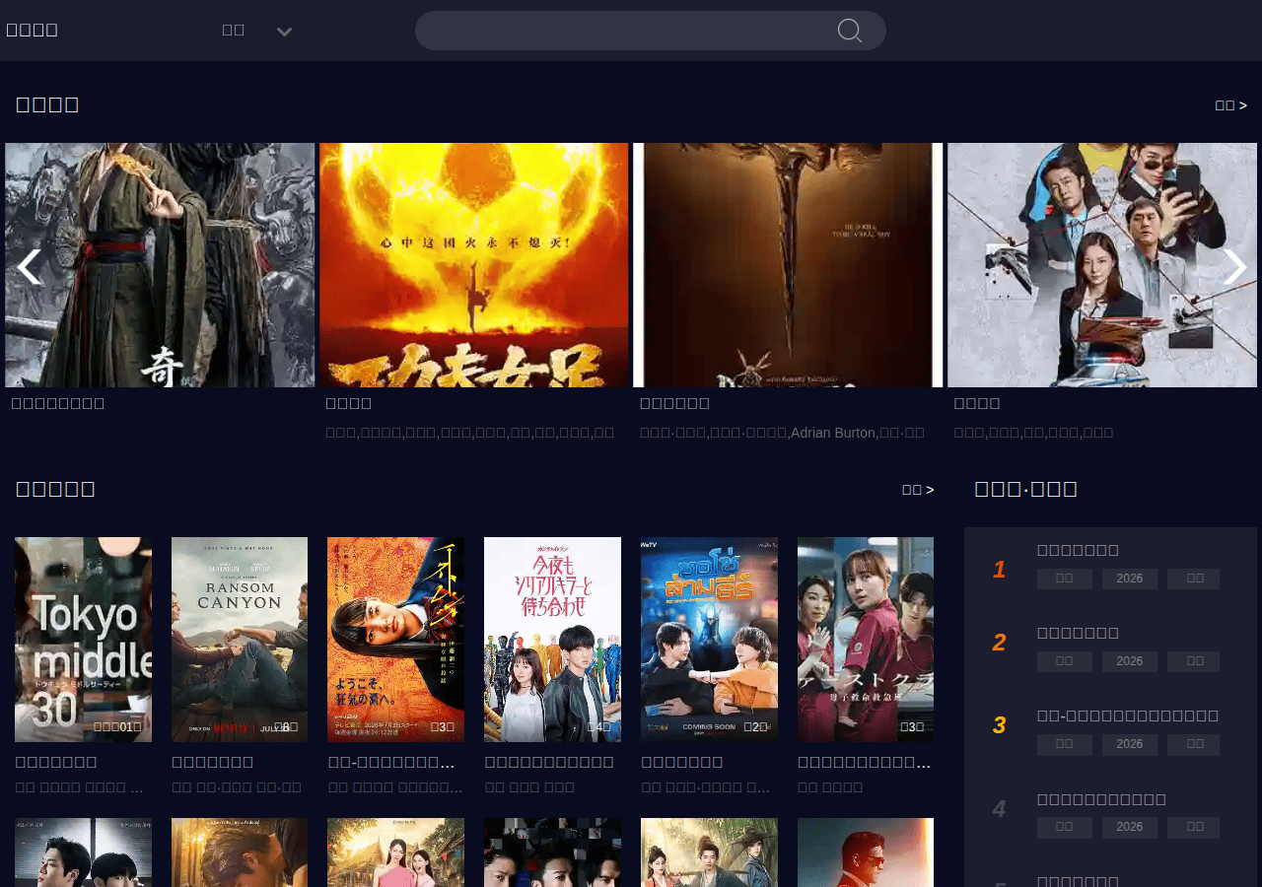Open the rank 2 title in ranking list

(x=1078, y=633)
